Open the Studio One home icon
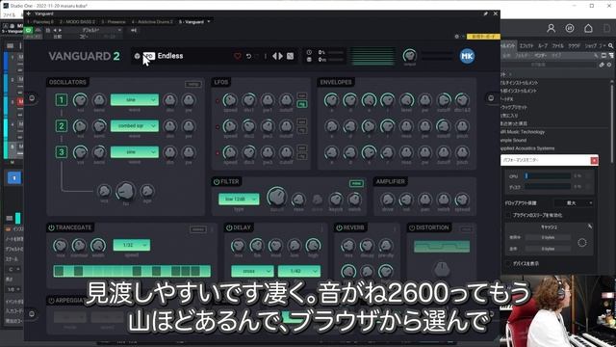This screenshot has height=347, width=616. tap(588, 28)
